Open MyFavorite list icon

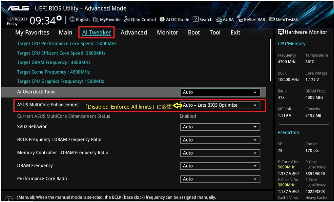click(x=96, y=19)
